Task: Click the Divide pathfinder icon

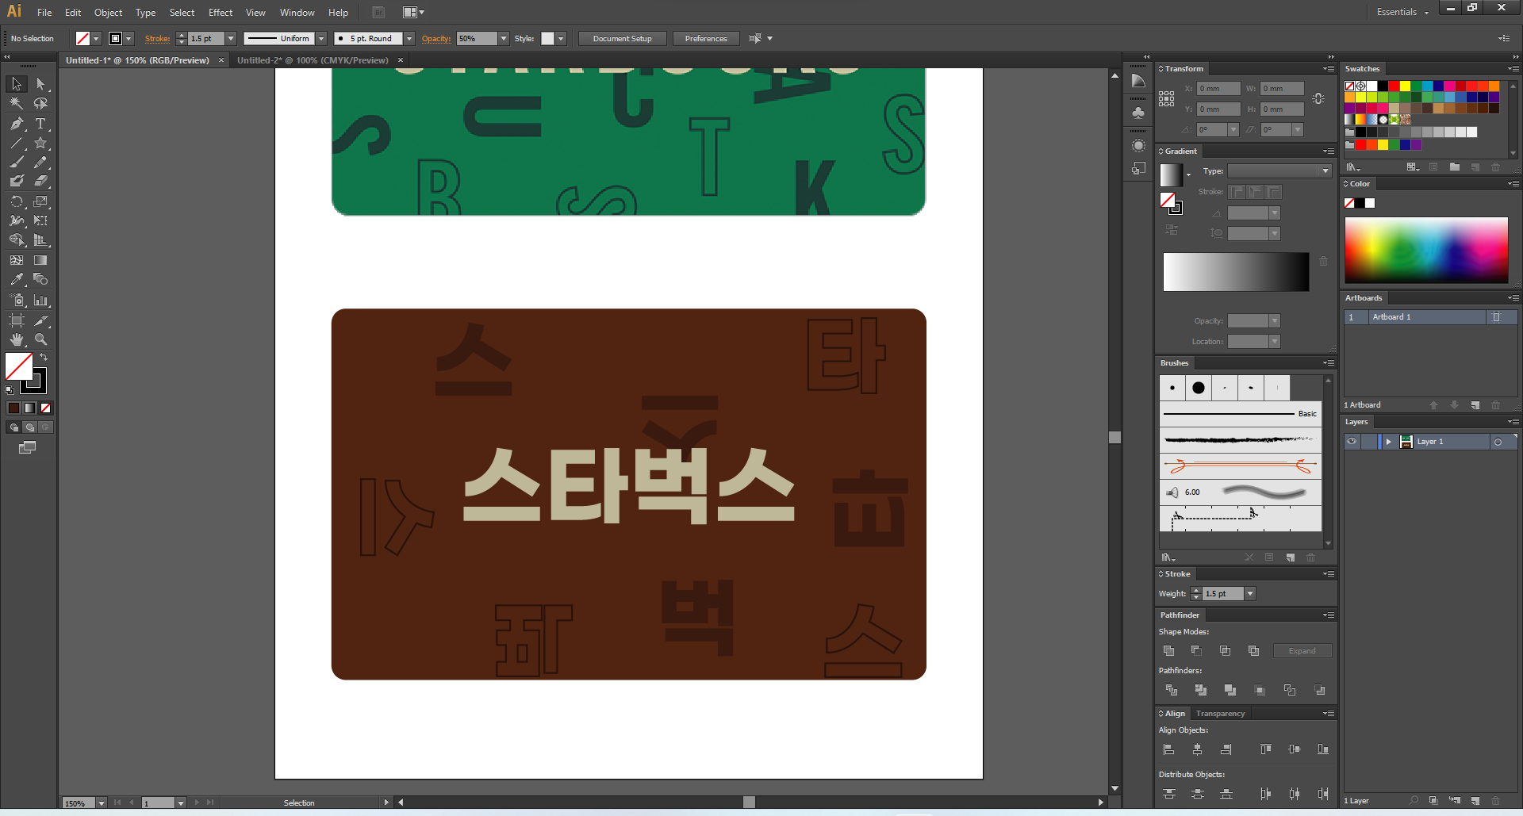Action: pyautogui.click(x=1171, y=690)
